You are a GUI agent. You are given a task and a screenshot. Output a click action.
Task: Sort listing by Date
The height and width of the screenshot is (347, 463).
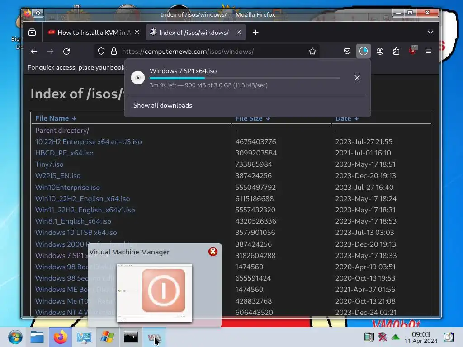(347, 118)
